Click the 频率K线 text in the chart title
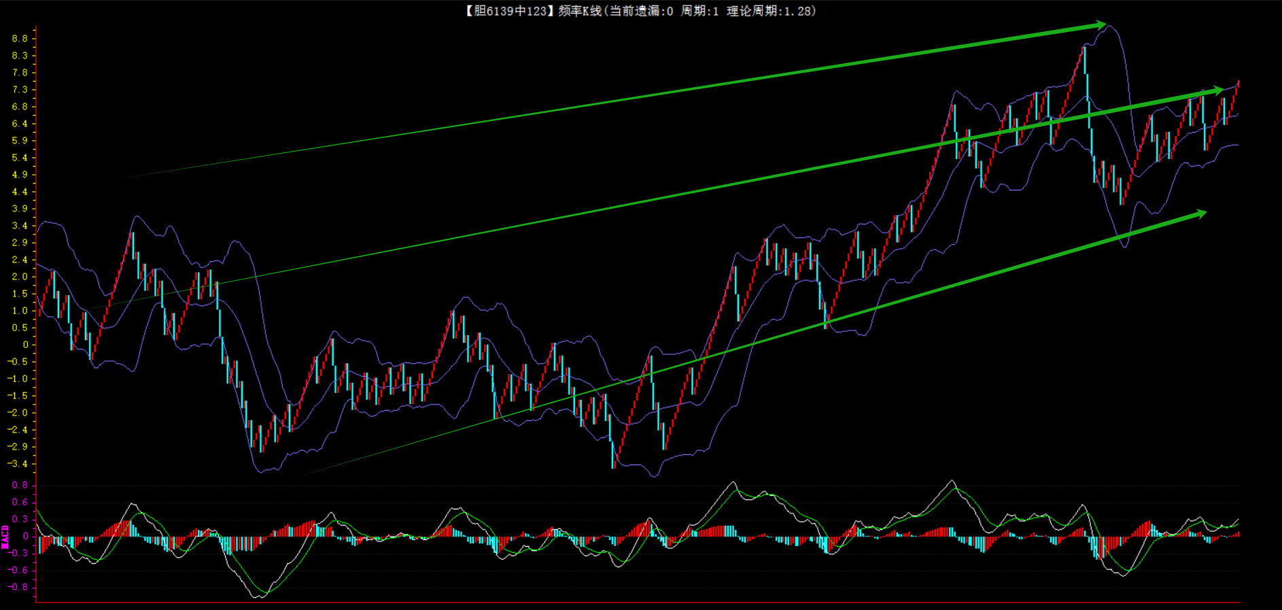Image resolution: width=1282 pixels, height=610 pixels. tap(579, 11)
